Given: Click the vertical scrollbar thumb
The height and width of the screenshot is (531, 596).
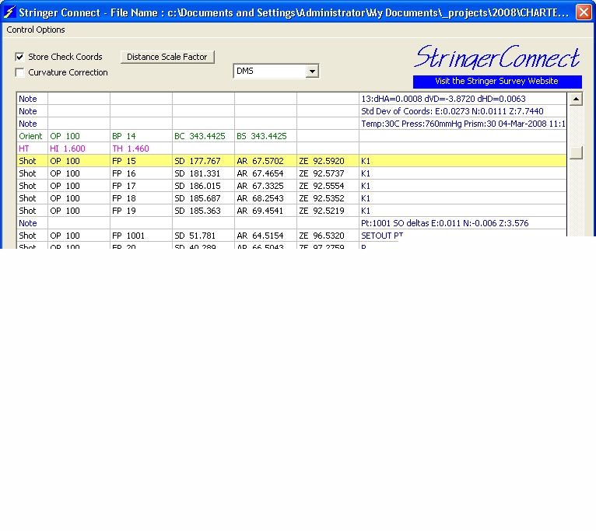Looking at the screenshot, I should [576, 152].
